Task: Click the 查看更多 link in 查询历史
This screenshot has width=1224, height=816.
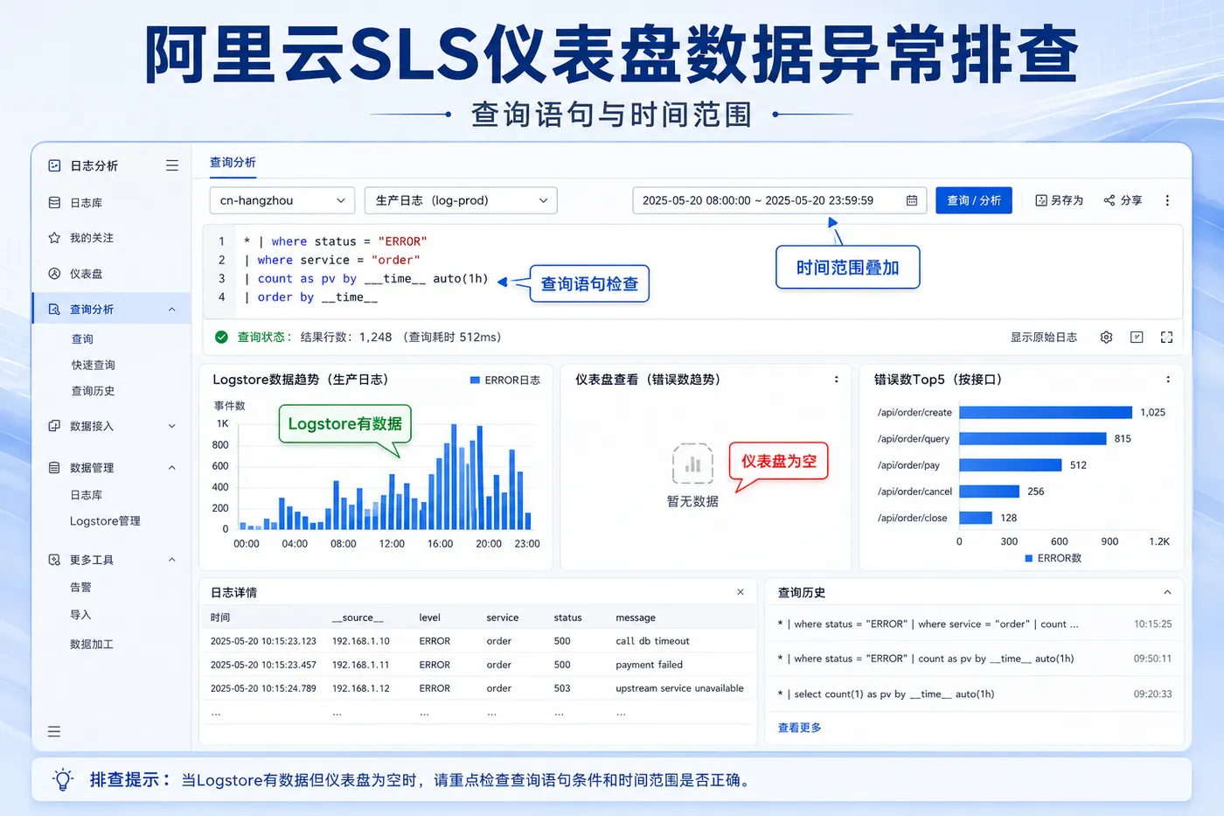Action: click(x=800, y=728)
